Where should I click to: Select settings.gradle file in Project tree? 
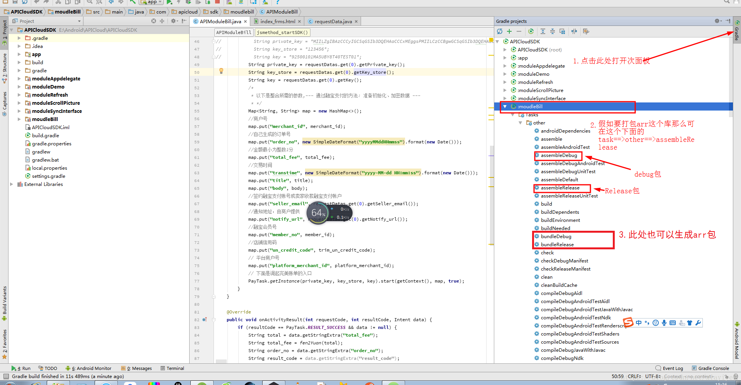48,176
